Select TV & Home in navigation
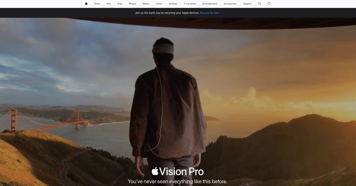 click(190, 4)
